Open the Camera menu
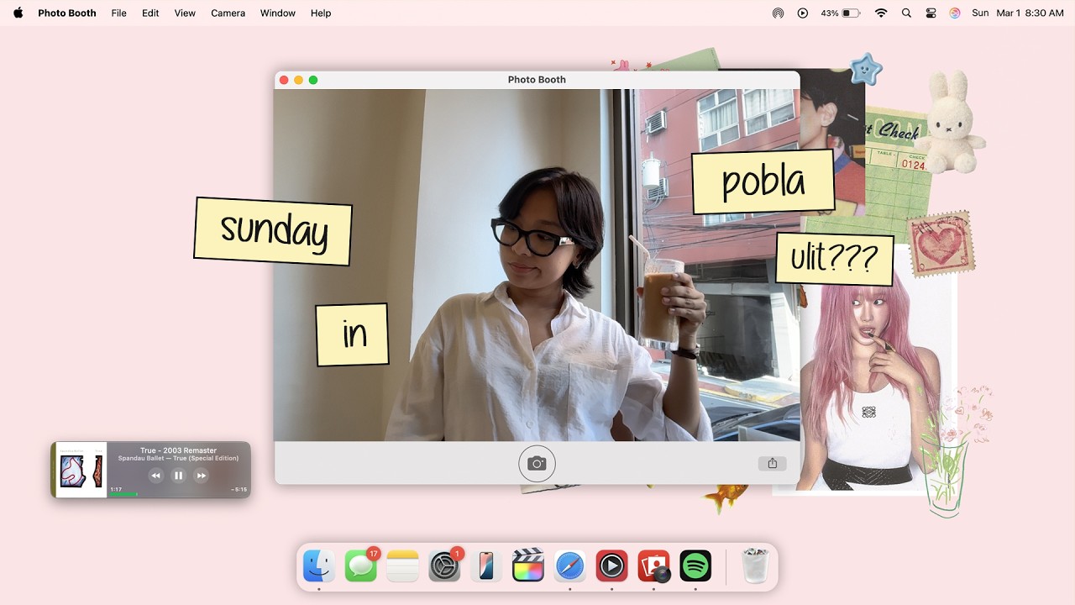 (x=228, y=13)
